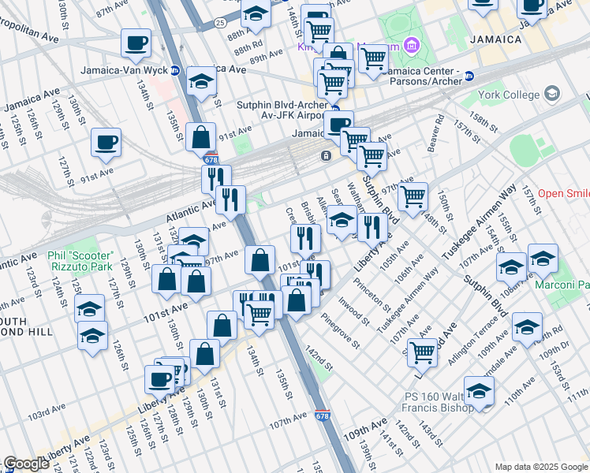The height and width of the screenshot is (473, 590).
Task: Select the grocery cart marker south of Jamaica station
Action: click(x=372, y=157)
